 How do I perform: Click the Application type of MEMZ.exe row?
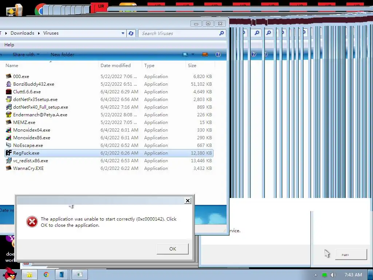[x=156, y=122]
